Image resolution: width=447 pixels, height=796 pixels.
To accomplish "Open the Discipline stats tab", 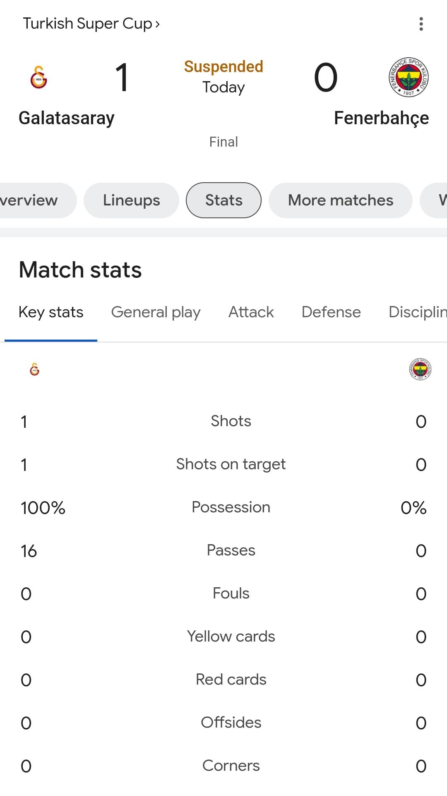I will click(418, 312).
